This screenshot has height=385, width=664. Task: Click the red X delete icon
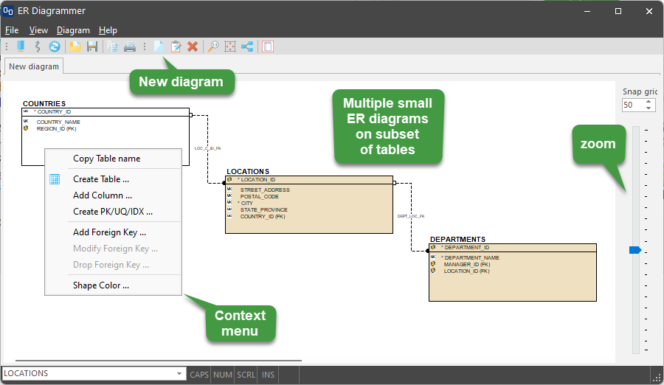coord(193,46)
